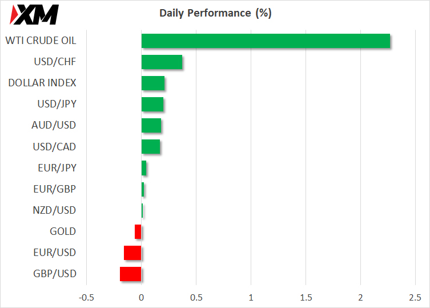This screenshot has width=430, height=308.
Task: Click the EUR/GBP category label
Action: coord(56,189)
